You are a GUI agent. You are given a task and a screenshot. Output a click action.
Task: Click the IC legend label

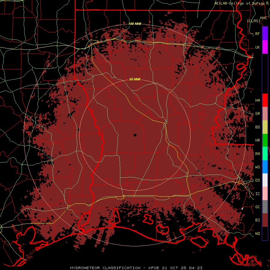click(257, 194)
